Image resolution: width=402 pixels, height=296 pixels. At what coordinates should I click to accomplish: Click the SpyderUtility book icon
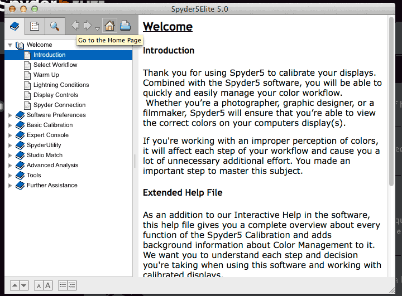(x=20, y=145)
